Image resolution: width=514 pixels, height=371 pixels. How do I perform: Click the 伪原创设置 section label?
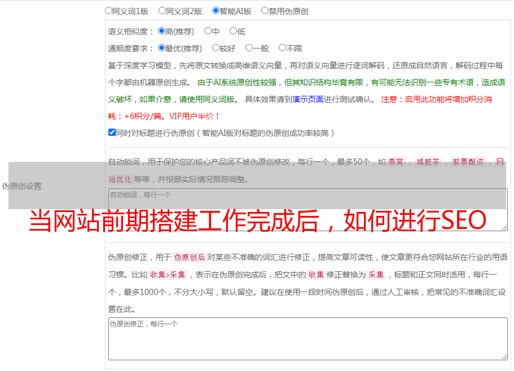(x=22, y=186)
